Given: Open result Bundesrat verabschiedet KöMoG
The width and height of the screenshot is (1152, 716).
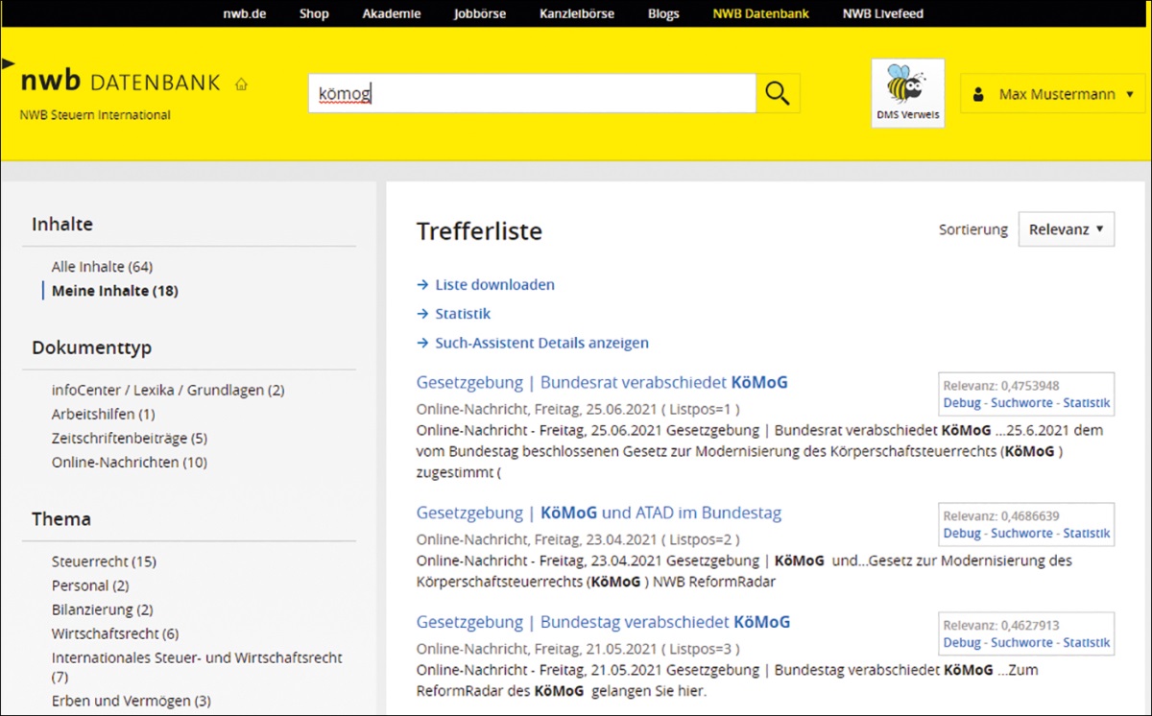Looking at the screenshot, I should click(x=602, y=382).
